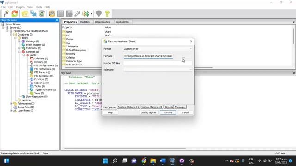
Task: Switch to the Dependents tab
Action: coord(122,22)
